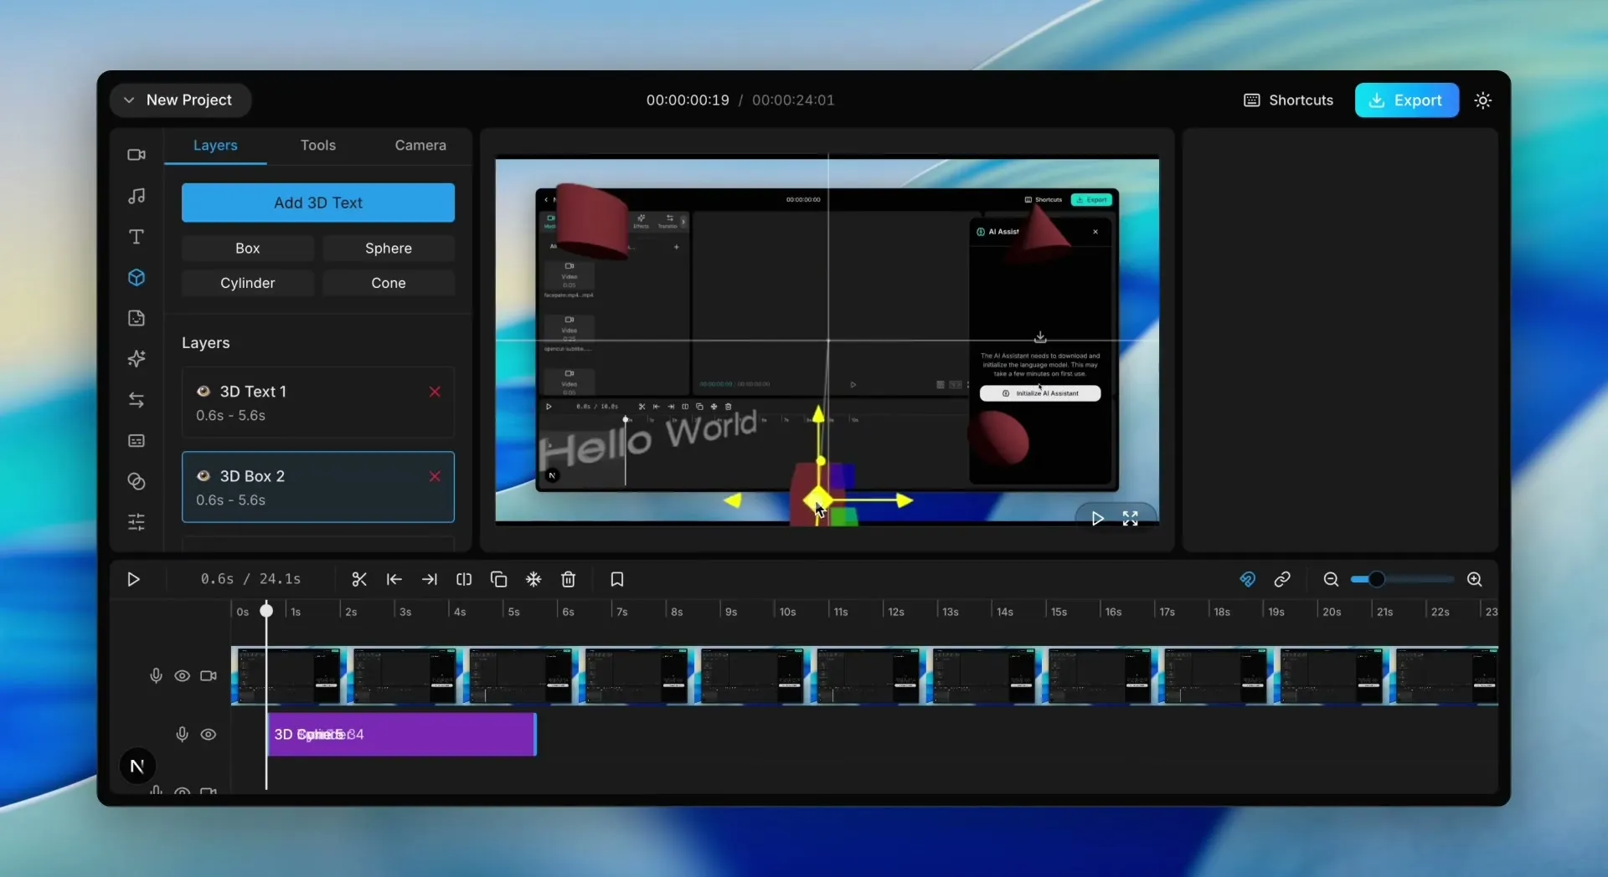Expand the New Project dropdown

(x=180, y=100)
